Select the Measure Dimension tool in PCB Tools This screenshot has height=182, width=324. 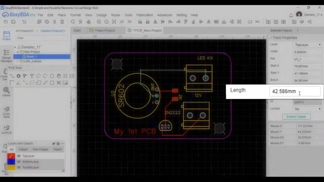[x=45, y=83]
